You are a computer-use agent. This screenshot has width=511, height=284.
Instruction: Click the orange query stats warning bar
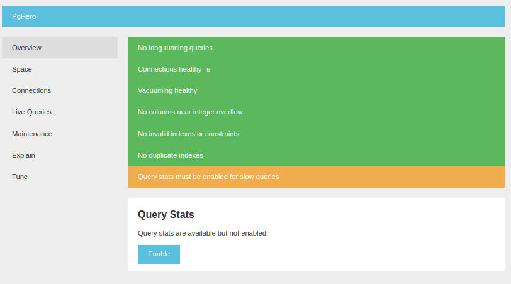pyautogui.click(x=316, y=177)
